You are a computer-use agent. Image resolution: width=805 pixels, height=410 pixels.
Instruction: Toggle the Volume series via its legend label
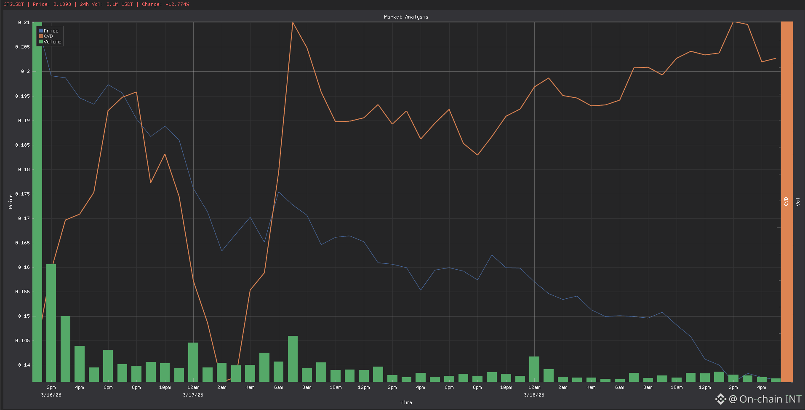53,42
